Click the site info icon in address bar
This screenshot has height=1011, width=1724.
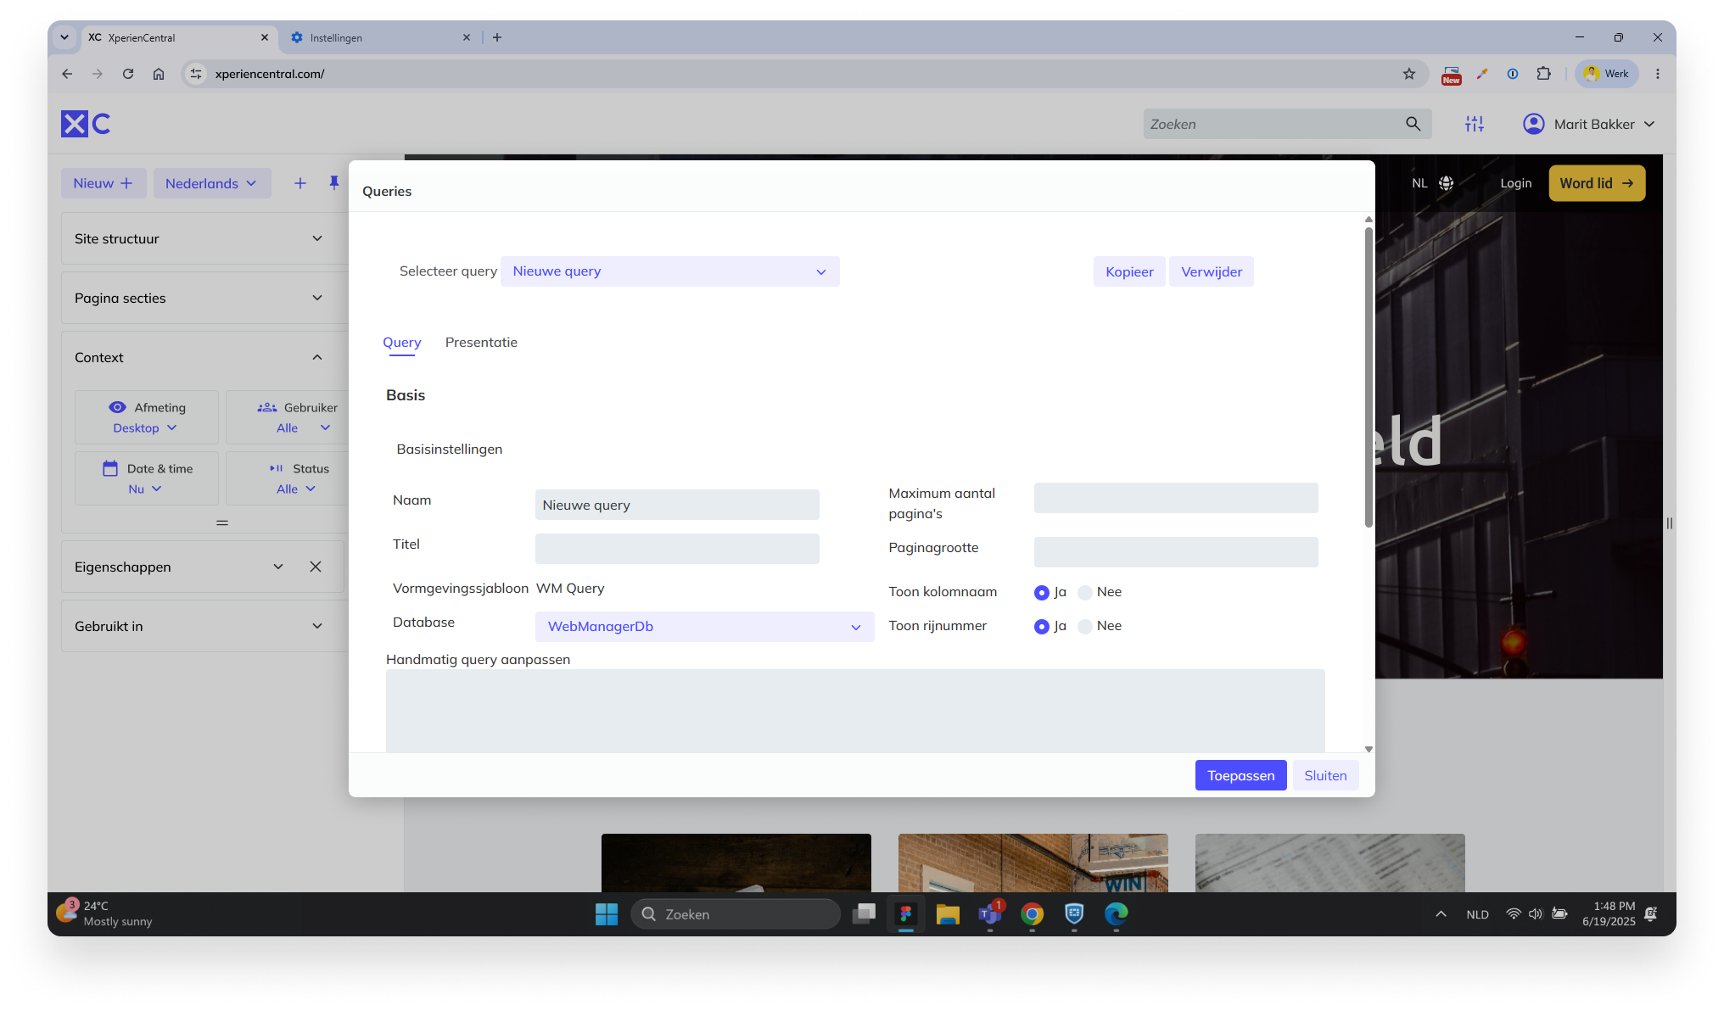click(x=196, y=74)
